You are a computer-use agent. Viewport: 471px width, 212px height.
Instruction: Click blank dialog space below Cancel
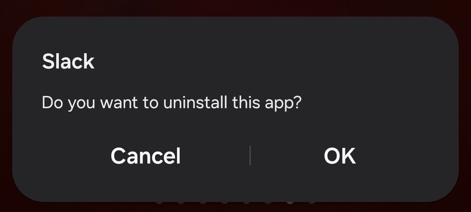(x=146, y=183)
